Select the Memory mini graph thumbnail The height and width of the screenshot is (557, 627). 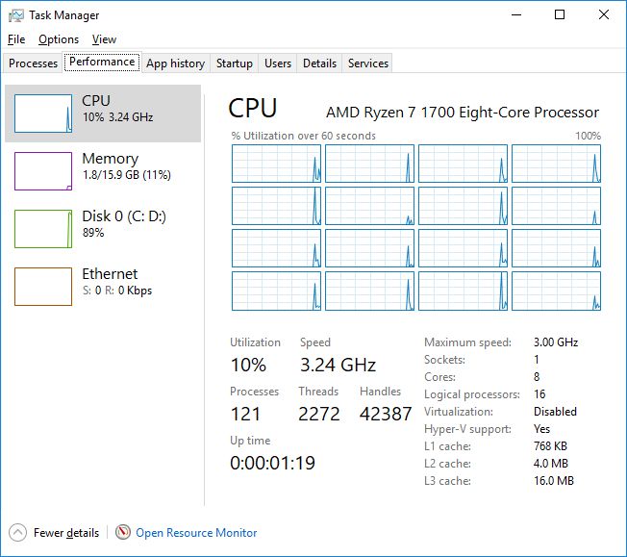click(43, 171)
